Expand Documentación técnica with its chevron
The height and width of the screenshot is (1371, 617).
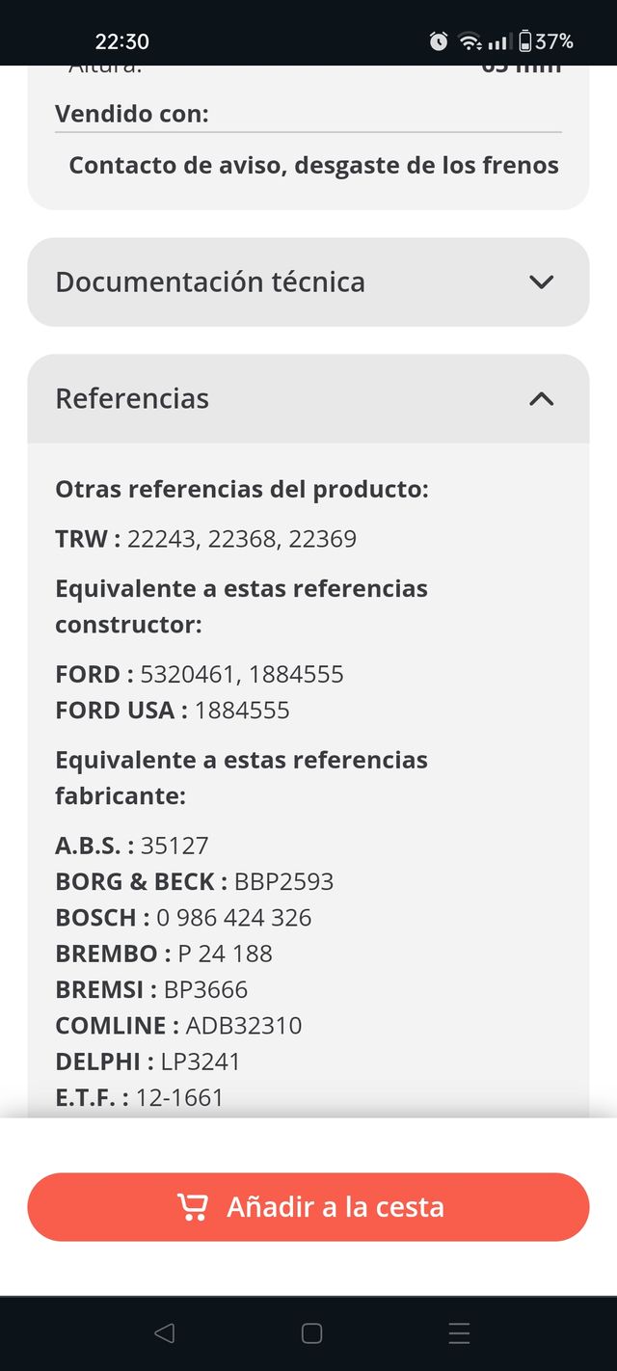541,282
